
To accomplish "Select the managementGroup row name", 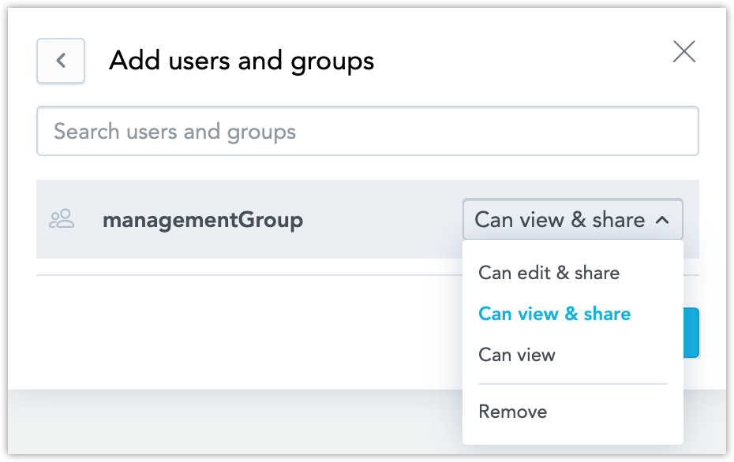I will [203, 220].
